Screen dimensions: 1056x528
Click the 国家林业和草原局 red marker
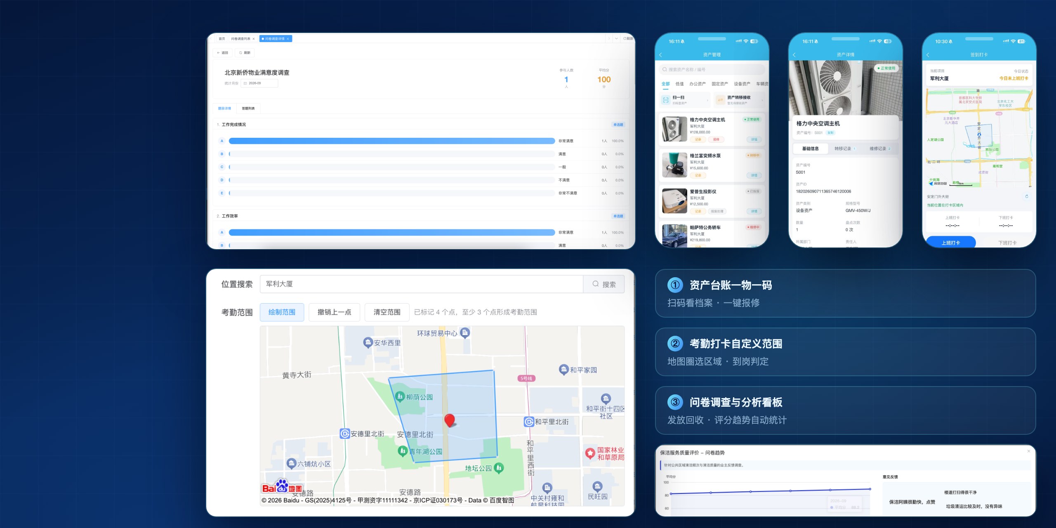tap(590, 453)
